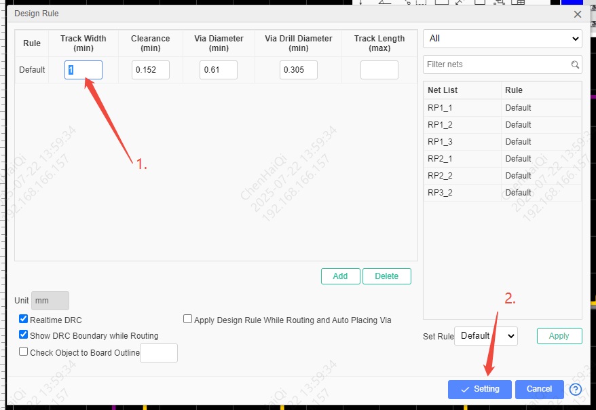Click the Via Diameter input field
The width and height of the screenshot is (596, 410).
(218, 70)
